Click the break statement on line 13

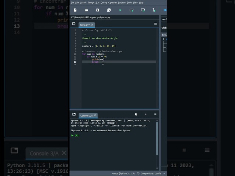tap(95, 62)
